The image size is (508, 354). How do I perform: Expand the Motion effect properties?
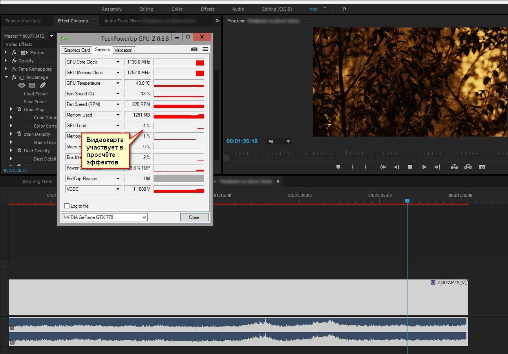coord(6,53)
